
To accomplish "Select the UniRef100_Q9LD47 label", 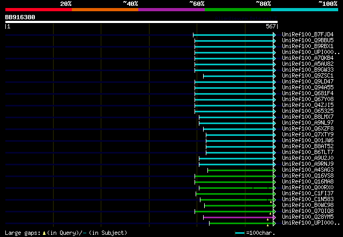I will [308, 82].
